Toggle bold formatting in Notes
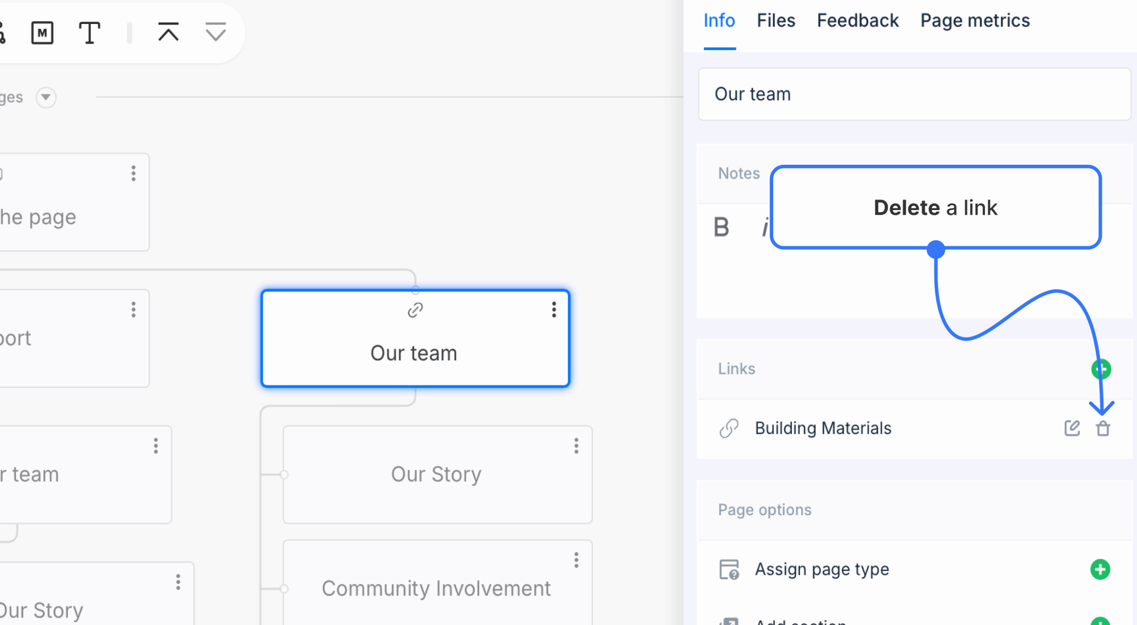Viewport: 1137px width, 625px height. point(721,227)
